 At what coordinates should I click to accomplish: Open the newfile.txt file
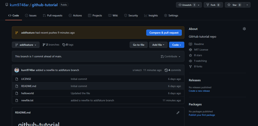[x=27, y=100]
